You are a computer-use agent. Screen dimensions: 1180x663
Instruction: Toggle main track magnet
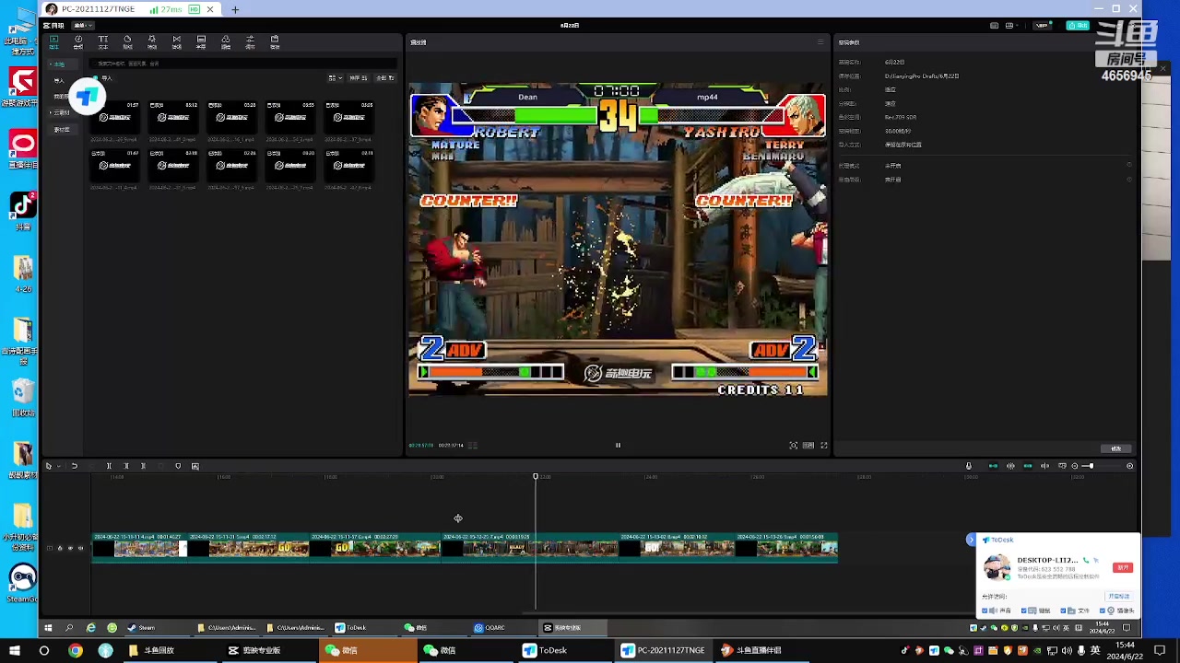pyautogui.click(x=993, y=466)
